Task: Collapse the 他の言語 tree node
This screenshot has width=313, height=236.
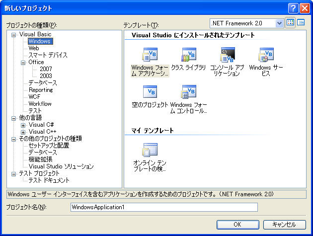Action: [13, 118]
